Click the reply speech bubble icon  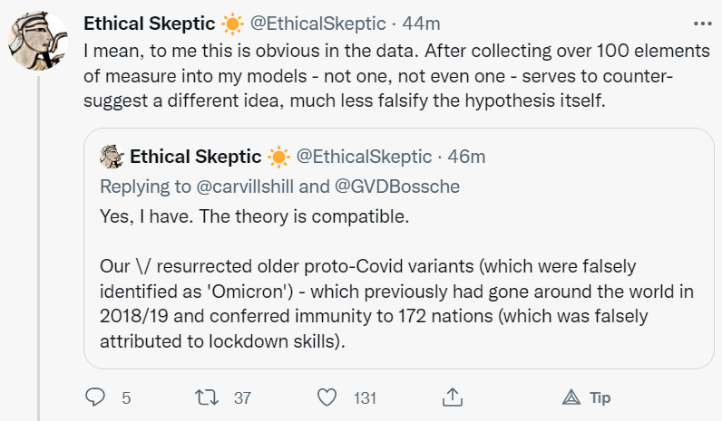[95, 397]
